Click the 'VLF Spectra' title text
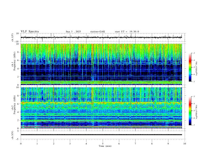 point(30,32)
